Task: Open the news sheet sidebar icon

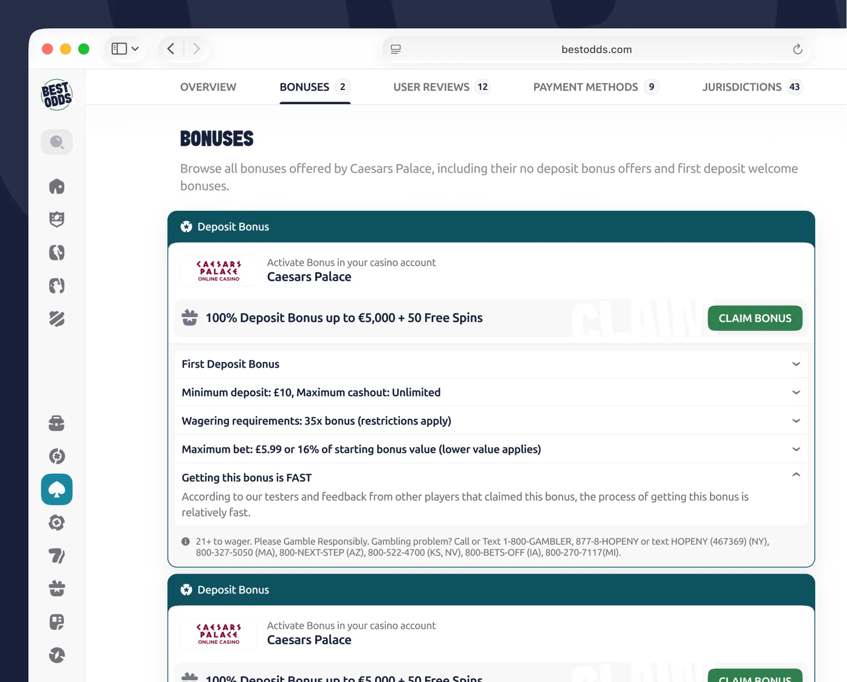Action: pos(57,622)
